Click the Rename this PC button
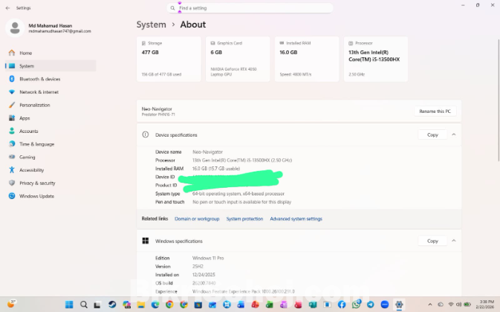This screenshot has width=500, height=312. [x=435, y=111]
